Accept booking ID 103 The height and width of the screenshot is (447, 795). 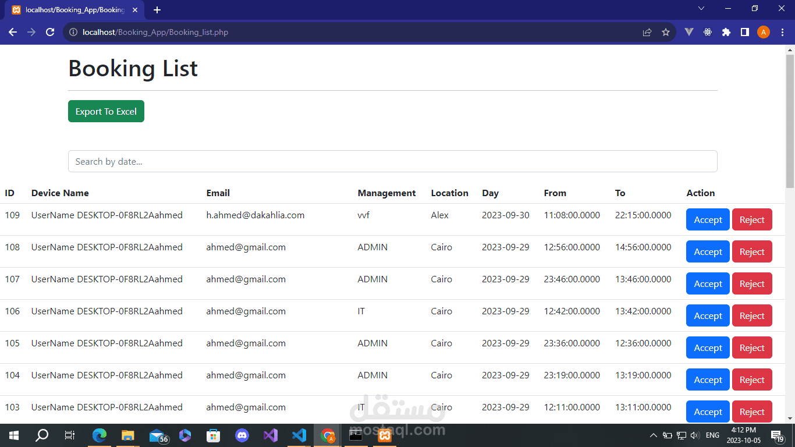coord(708,411)
